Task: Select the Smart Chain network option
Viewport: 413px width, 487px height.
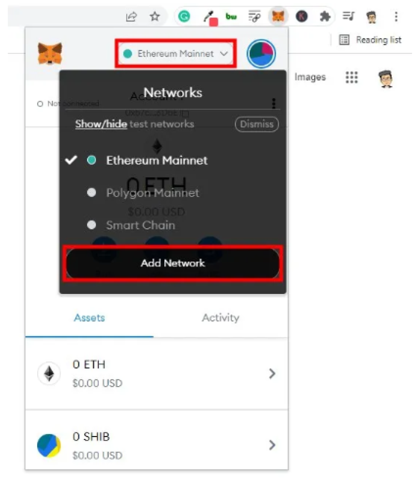Action: point(141,225)
